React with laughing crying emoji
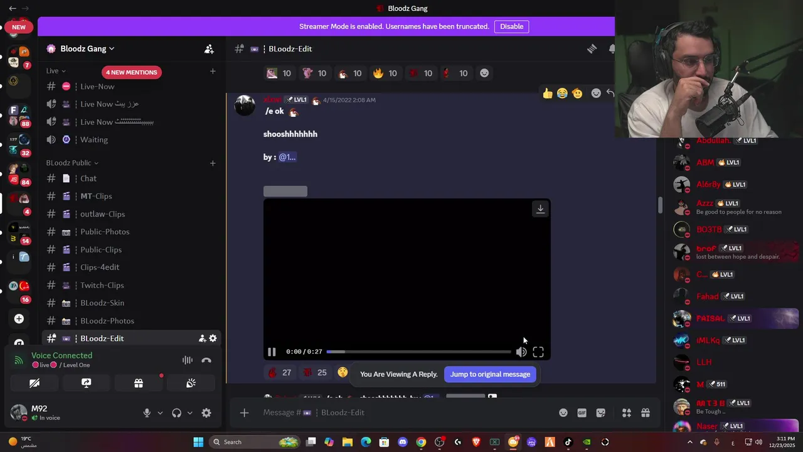This screenshot has height=452, width=803. (x=562, y=94)
